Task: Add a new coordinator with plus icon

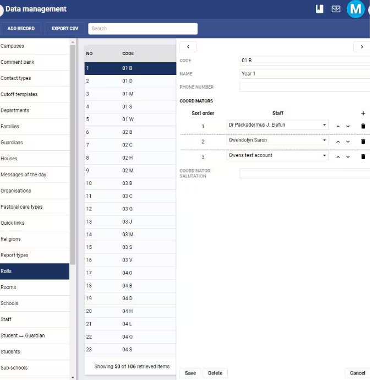Action: [363, 113]
